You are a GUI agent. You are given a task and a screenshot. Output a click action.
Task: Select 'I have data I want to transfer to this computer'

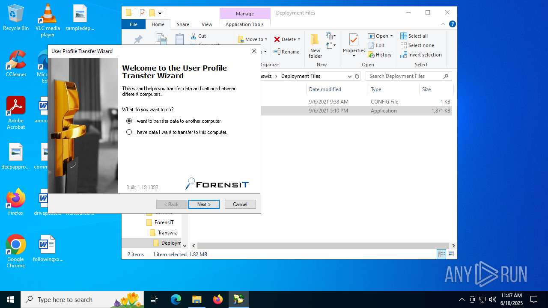pos(176,132)
